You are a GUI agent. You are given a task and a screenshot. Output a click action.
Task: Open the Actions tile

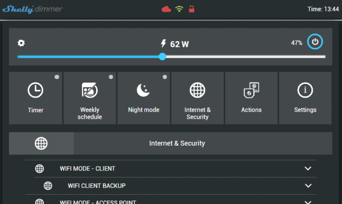tap(251, 98)
